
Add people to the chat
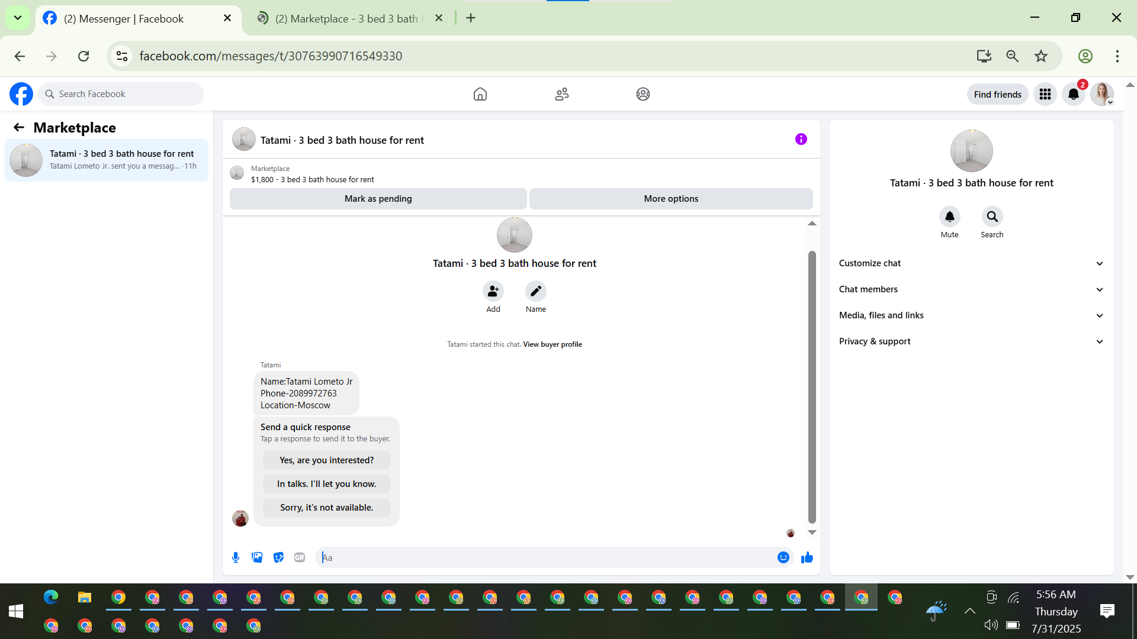coord(493,291)
